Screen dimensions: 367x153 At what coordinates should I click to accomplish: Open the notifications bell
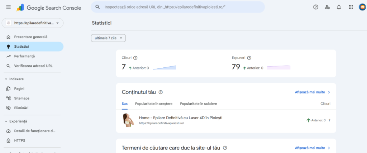339,7
